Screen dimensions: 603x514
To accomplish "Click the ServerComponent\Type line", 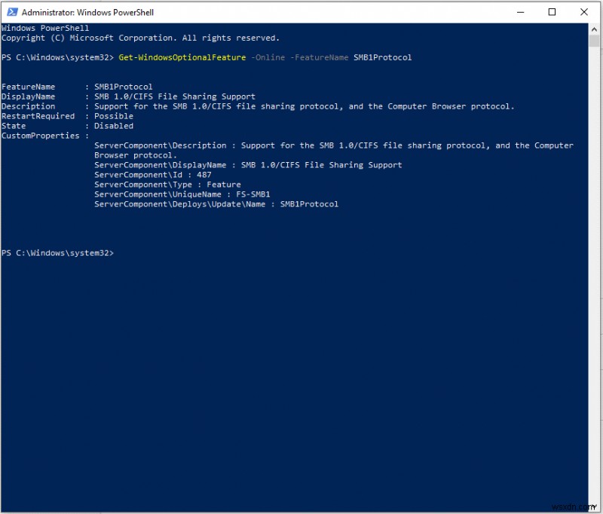I will tap(167, 185).
